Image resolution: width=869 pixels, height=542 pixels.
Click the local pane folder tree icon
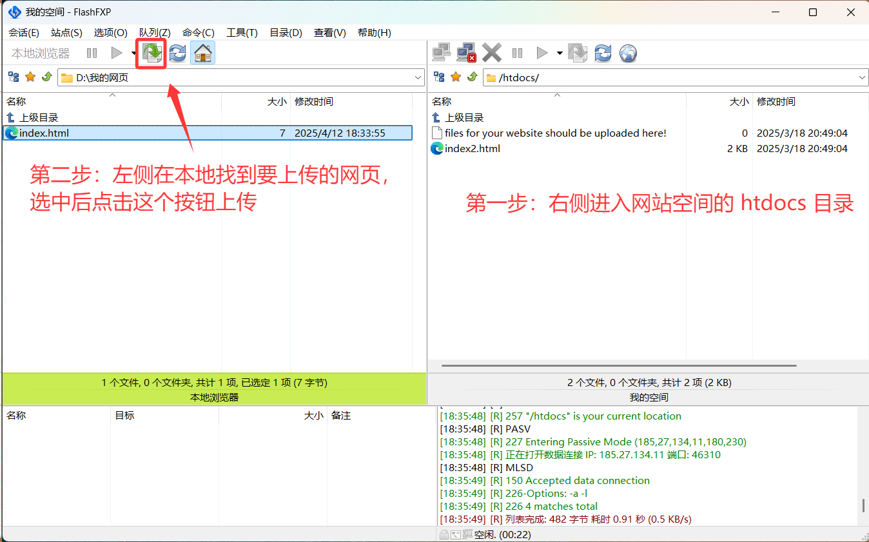(14, 77)
